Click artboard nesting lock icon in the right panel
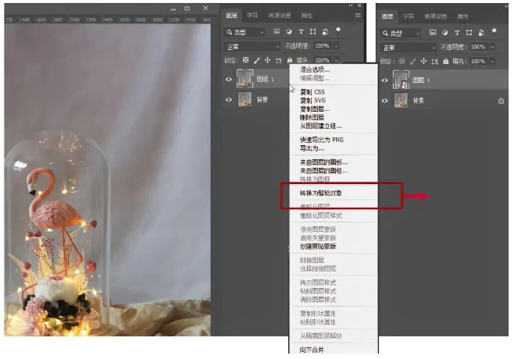Image resolution: width=518 pixels, height=359 pixels. coord(434,62)
